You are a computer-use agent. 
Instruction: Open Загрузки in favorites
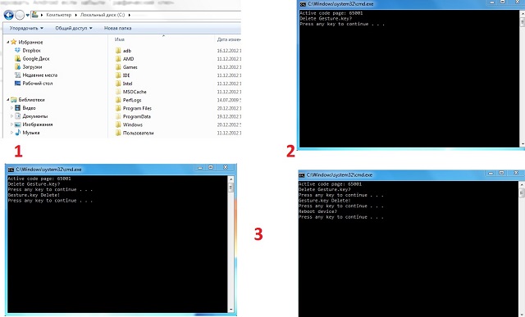pos(32,67)
